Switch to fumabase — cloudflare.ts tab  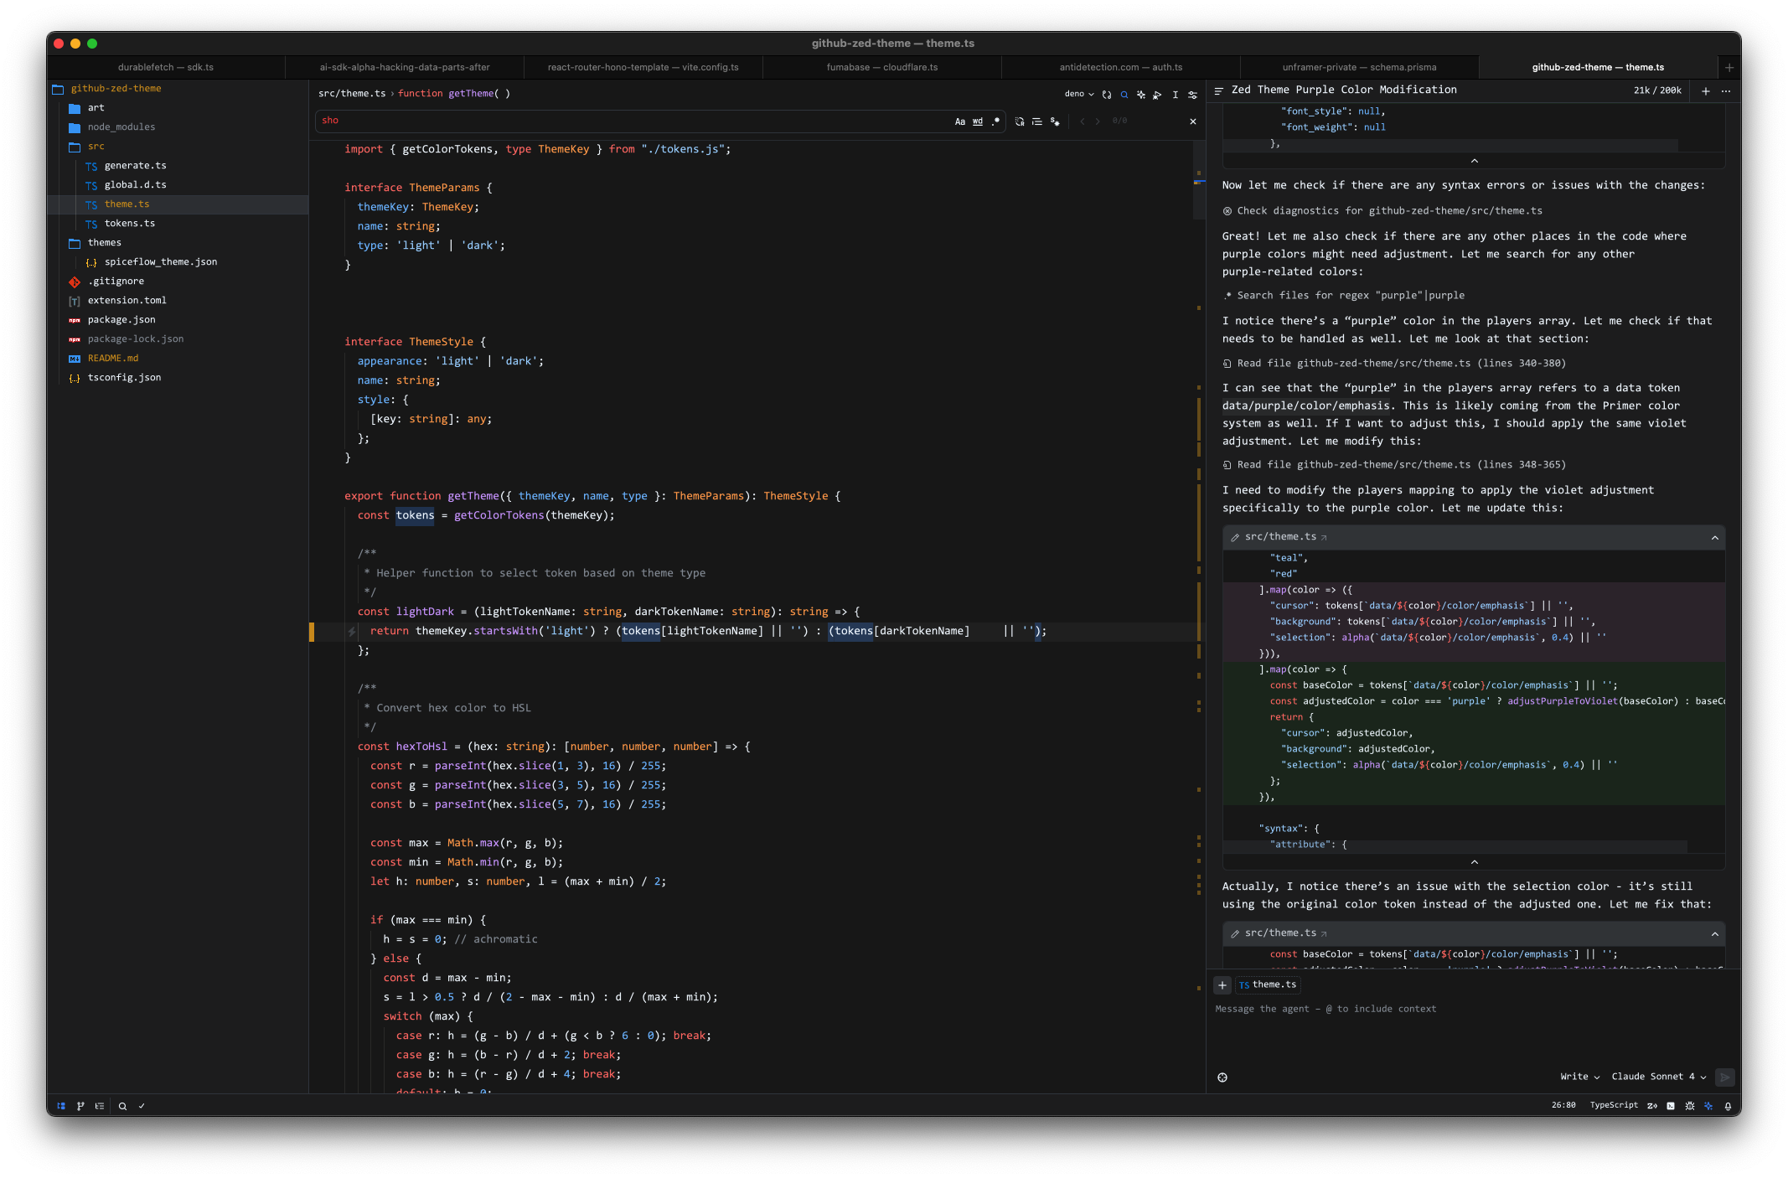[x=882, y=67]
